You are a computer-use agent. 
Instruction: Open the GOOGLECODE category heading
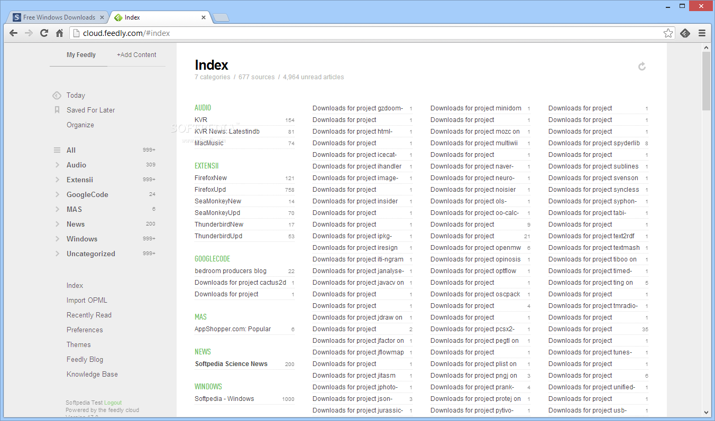(212, 259)
